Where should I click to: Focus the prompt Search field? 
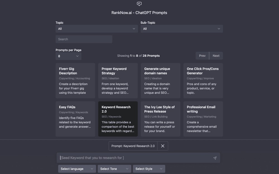[x=84, y=39]
